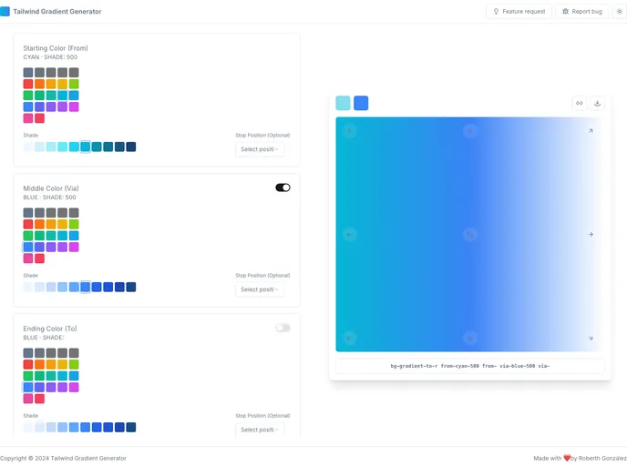627x466 pixels.
Task: Click the 'Starting Color (From)' heading
Action: click(56, 48)
